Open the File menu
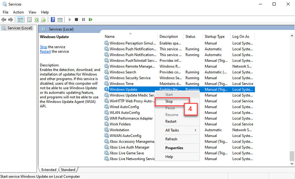Screen dimensions: 295x179 [5, 12]
